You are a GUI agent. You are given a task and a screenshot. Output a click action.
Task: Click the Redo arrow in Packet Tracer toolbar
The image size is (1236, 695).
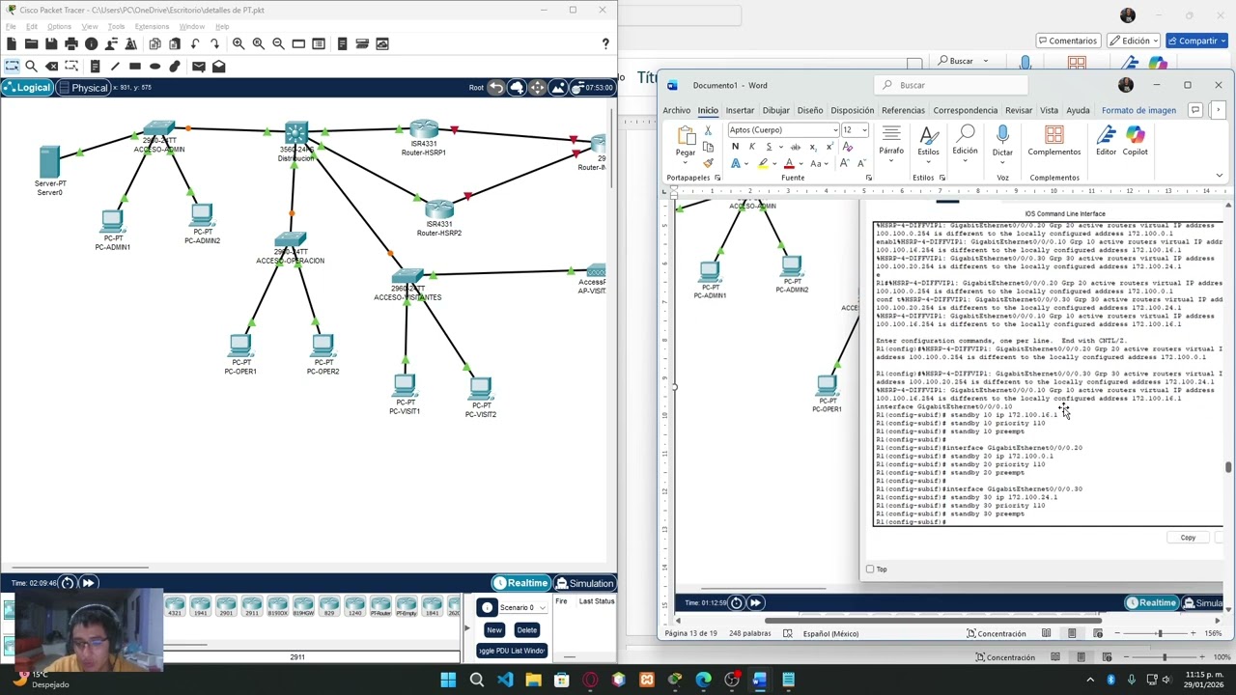coord(214,43)
